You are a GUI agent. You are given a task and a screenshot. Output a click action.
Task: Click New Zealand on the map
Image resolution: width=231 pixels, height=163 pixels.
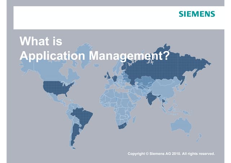199,137
